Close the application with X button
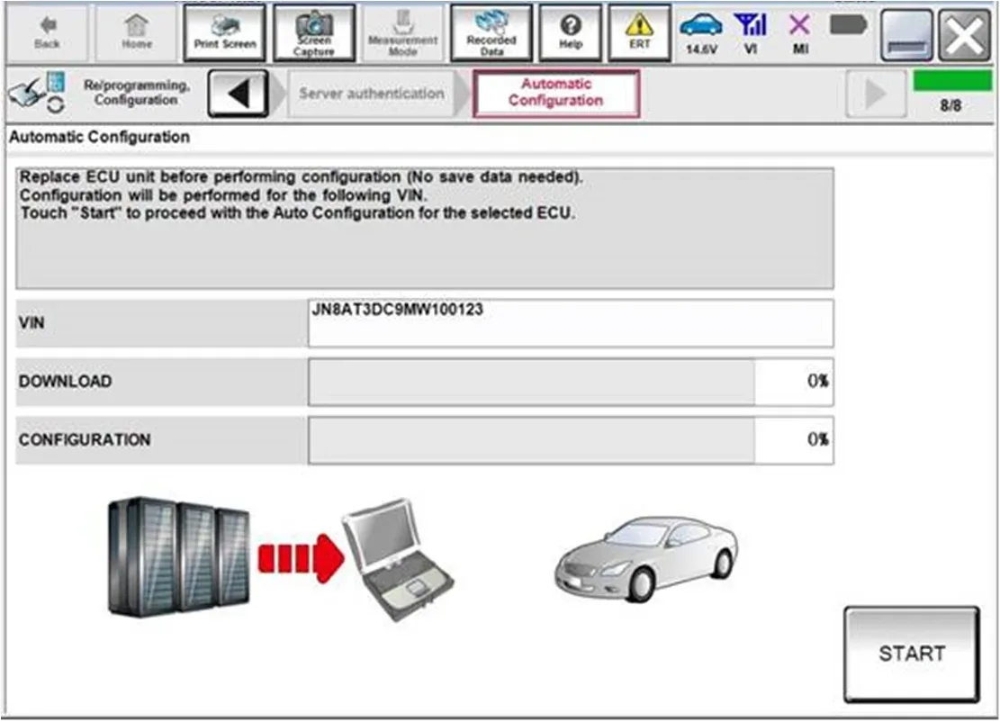Viewport: 1000px width, 722px height. (x=964, y=36)
